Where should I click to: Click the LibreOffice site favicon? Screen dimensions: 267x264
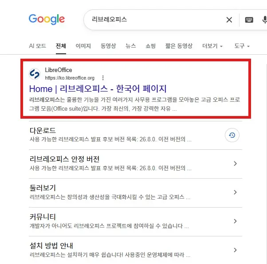(x=35, y=74)
